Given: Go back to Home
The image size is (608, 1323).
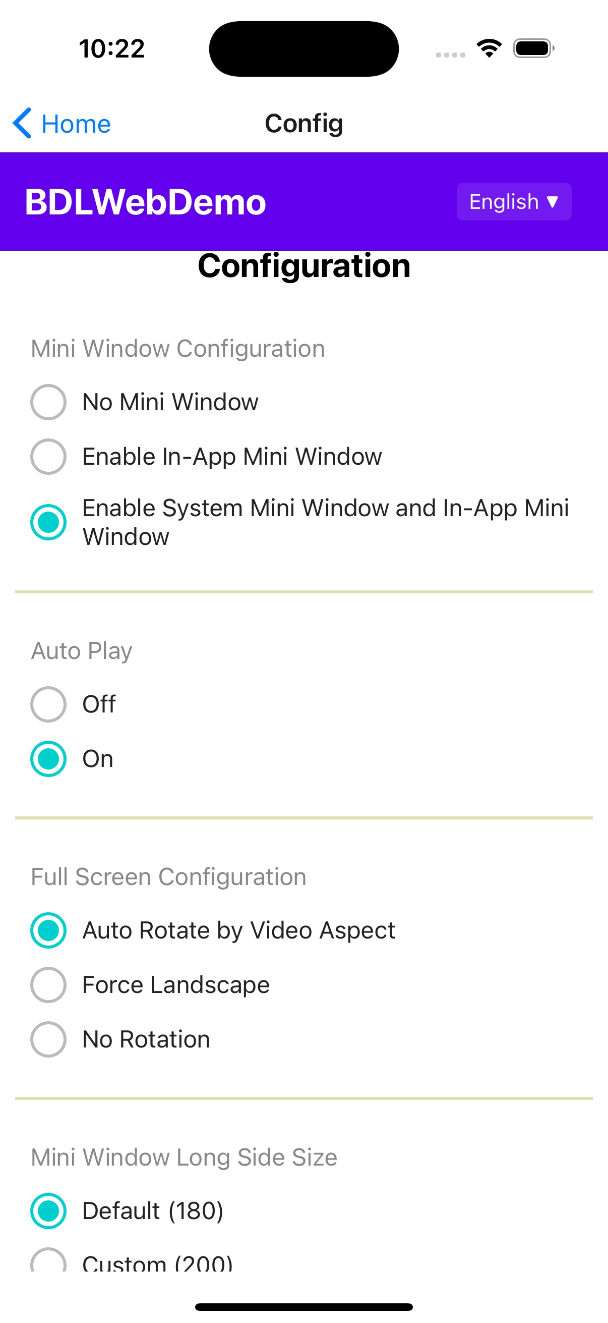Looking at the screenshot, I should 76,124.
